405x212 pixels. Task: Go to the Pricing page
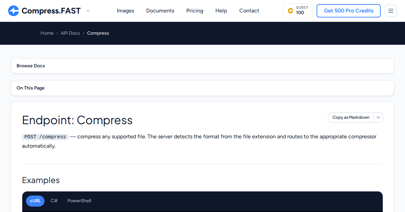coord(195,11)
